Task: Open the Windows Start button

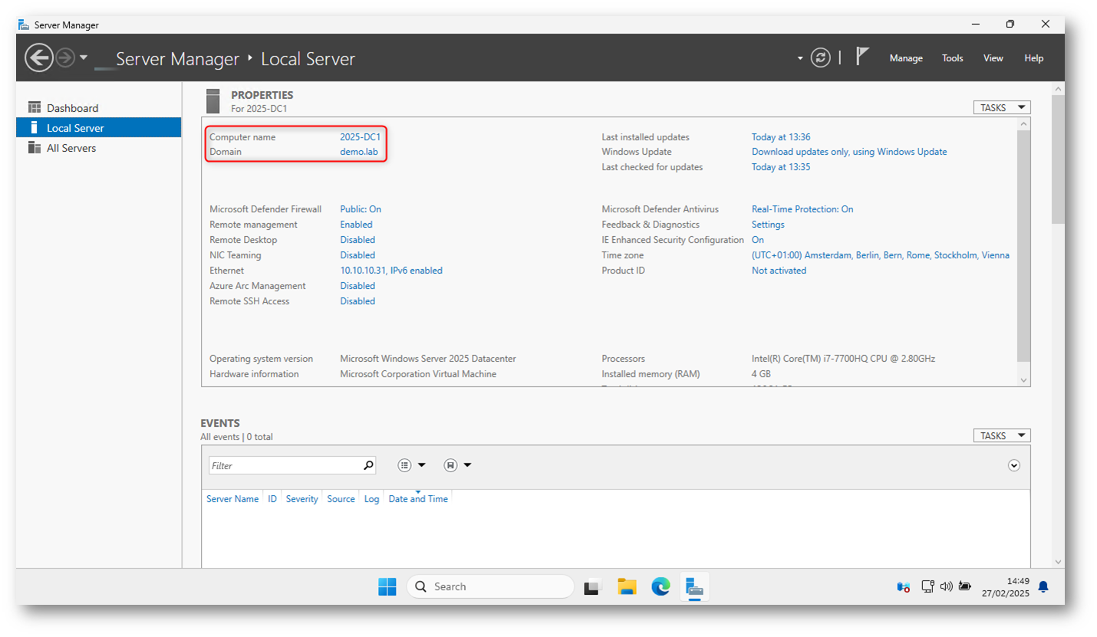Action: coord(387,587)
